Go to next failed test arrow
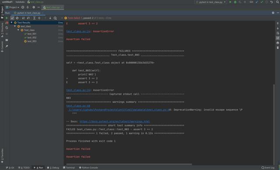This screenshot has height=170, width=280. pos(50,18)
